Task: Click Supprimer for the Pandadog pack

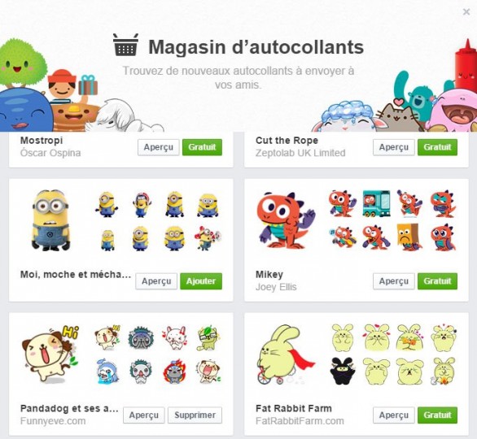Action: pos(195,415)
